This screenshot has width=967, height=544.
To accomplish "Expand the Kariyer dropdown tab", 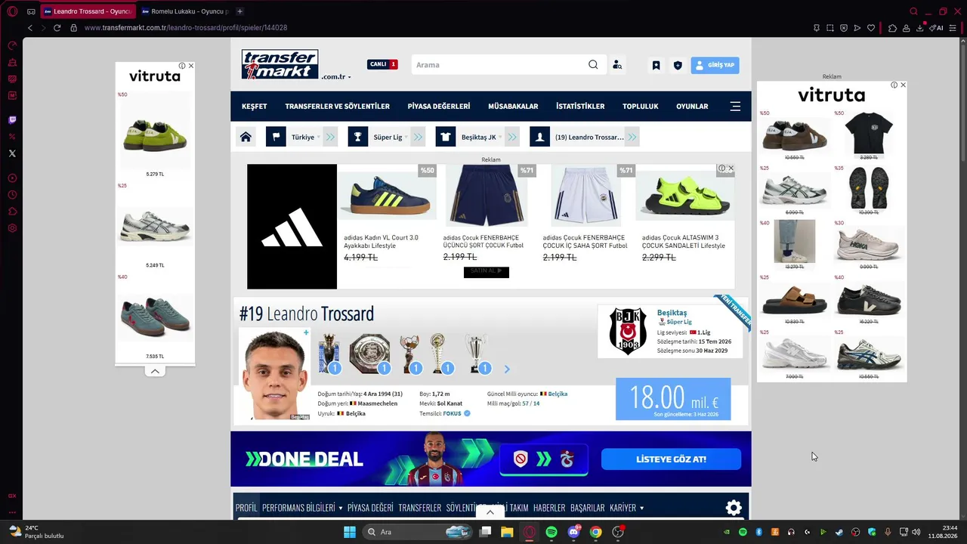I will [x=627, y=508].
